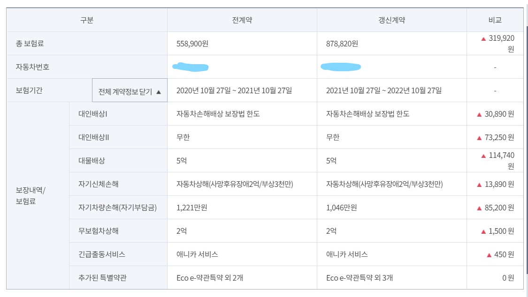Click red triangle next to 114,740 원
The height and width of the screenshot is (297, 528).
click(x=483, y=156)
